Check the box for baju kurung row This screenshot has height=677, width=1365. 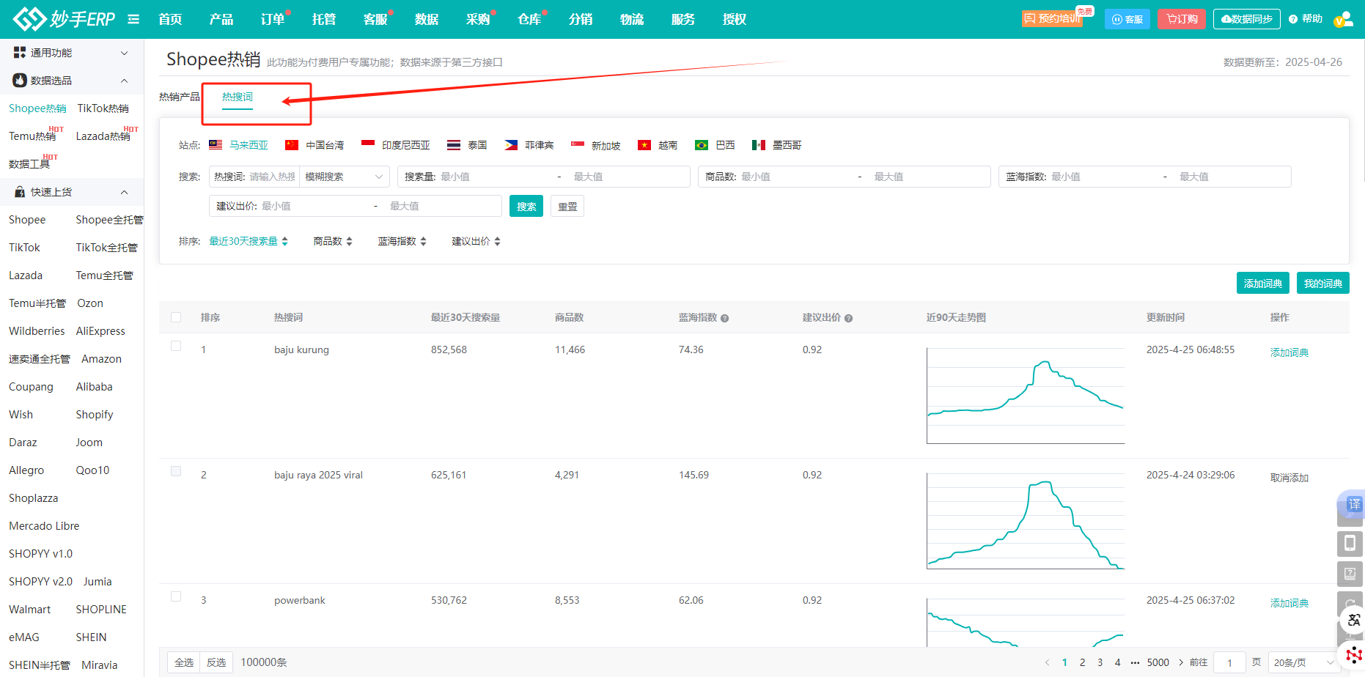[x=176, y=346]
